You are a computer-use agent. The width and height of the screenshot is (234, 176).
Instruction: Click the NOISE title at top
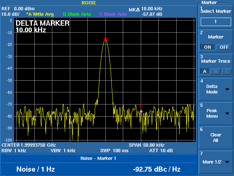89,3
